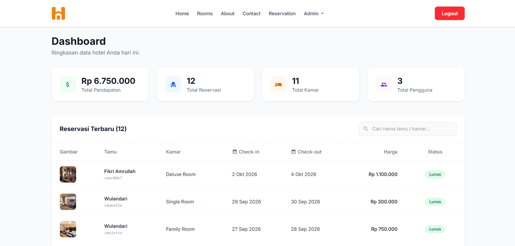The width and height of the screenshot is (515, 246).
Task: Click check-in date 2 Okt 2026
Action: 245,174
